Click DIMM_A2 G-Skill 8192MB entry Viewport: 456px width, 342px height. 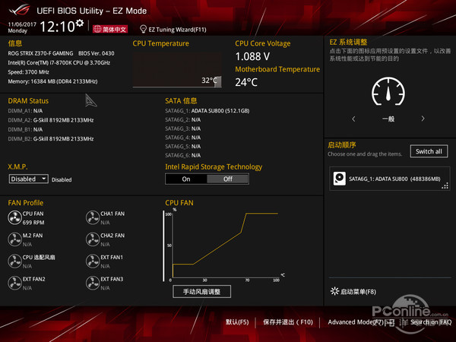coord(51,120)
